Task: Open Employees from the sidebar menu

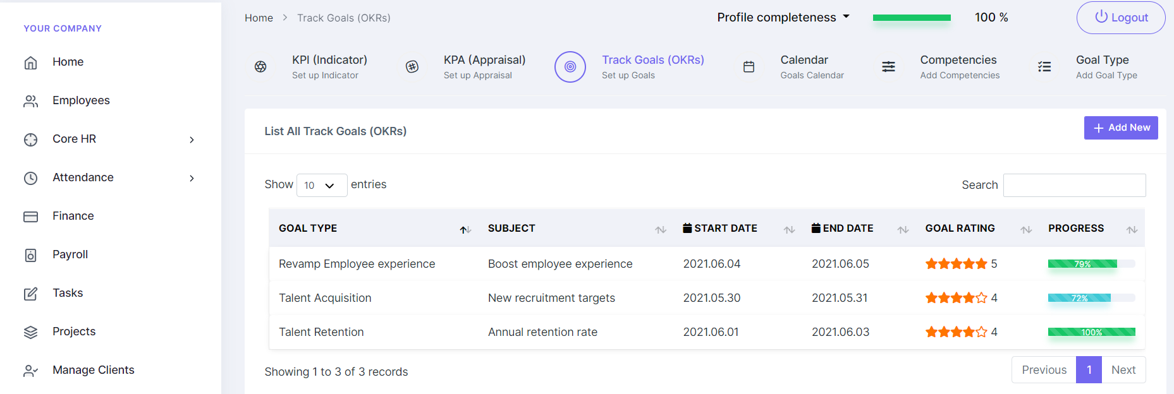Action: [x=81, y=100]
